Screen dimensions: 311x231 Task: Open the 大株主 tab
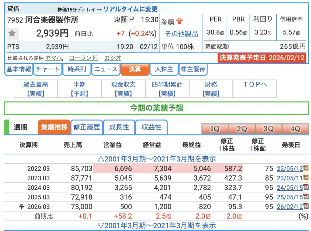coord(164,69)
